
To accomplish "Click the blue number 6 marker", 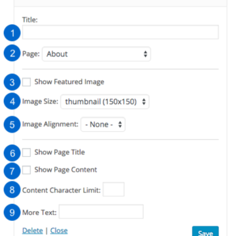I will pyautogui.click(x=12, y=153).
